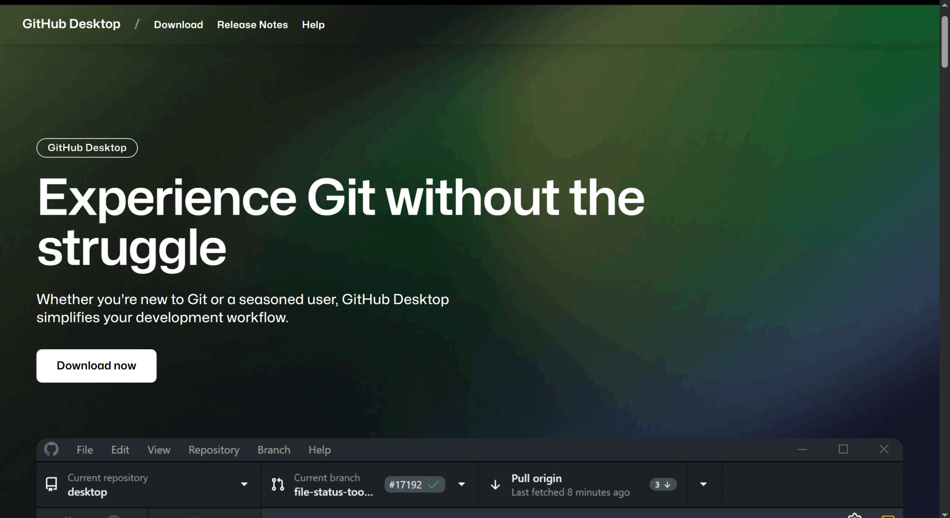The image size is (950, 518).
Task: Click Help in the top navigation bar
Action: click(x=313, y=25)
